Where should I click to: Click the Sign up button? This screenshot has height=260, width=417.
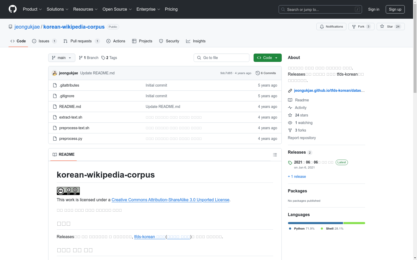[395, 9]
